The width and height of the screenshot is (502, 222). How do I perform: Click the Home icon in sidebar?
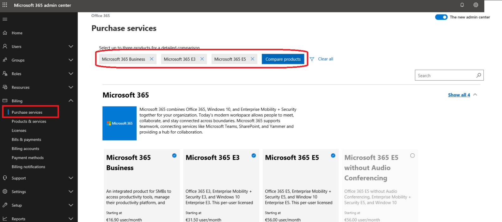click(5, 33)
